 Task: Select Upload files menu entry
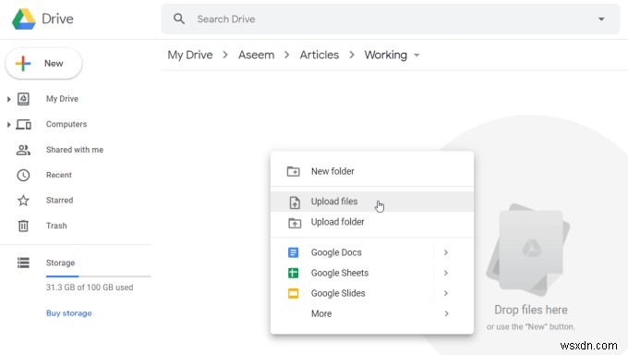372,202
